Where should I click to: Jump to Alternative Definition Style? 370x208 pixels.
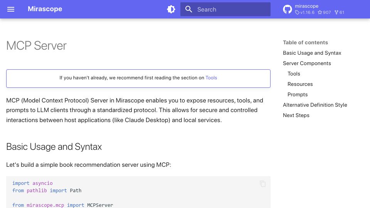point(315,105)
